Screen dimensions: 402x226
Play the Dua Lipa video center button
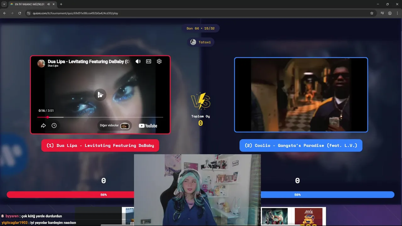coord(100,95)
